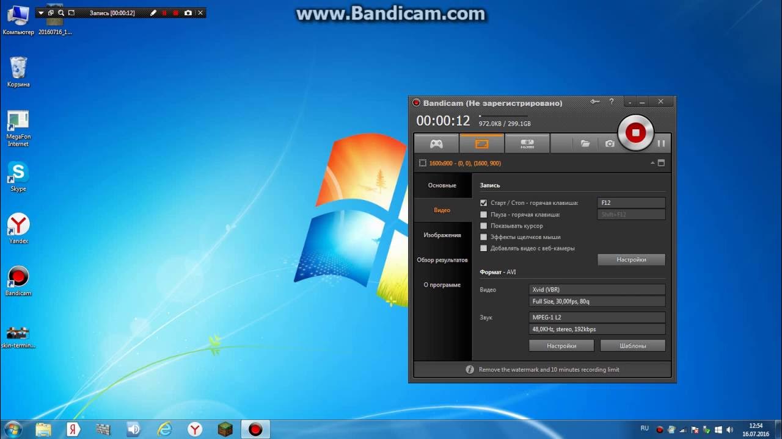Viewport: 782px width, 439px height.
Task: Click the red record circle on the recording bar
Action: (176, 13)
